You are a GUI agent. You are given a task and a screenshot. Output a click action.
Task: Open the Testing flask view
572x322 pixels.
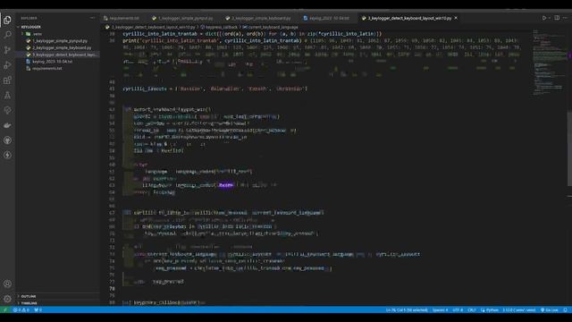7,96
